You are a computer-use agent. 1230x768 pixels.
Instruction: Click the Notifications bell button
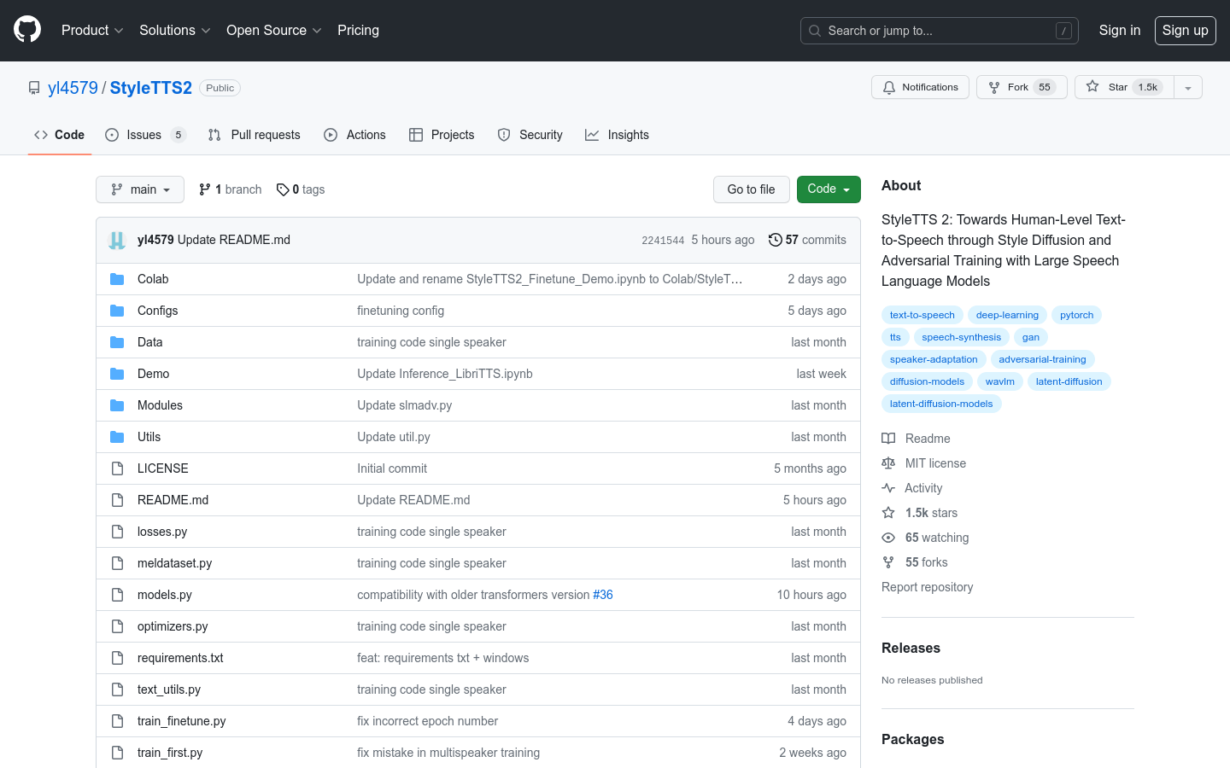click(x=920, y=87)
